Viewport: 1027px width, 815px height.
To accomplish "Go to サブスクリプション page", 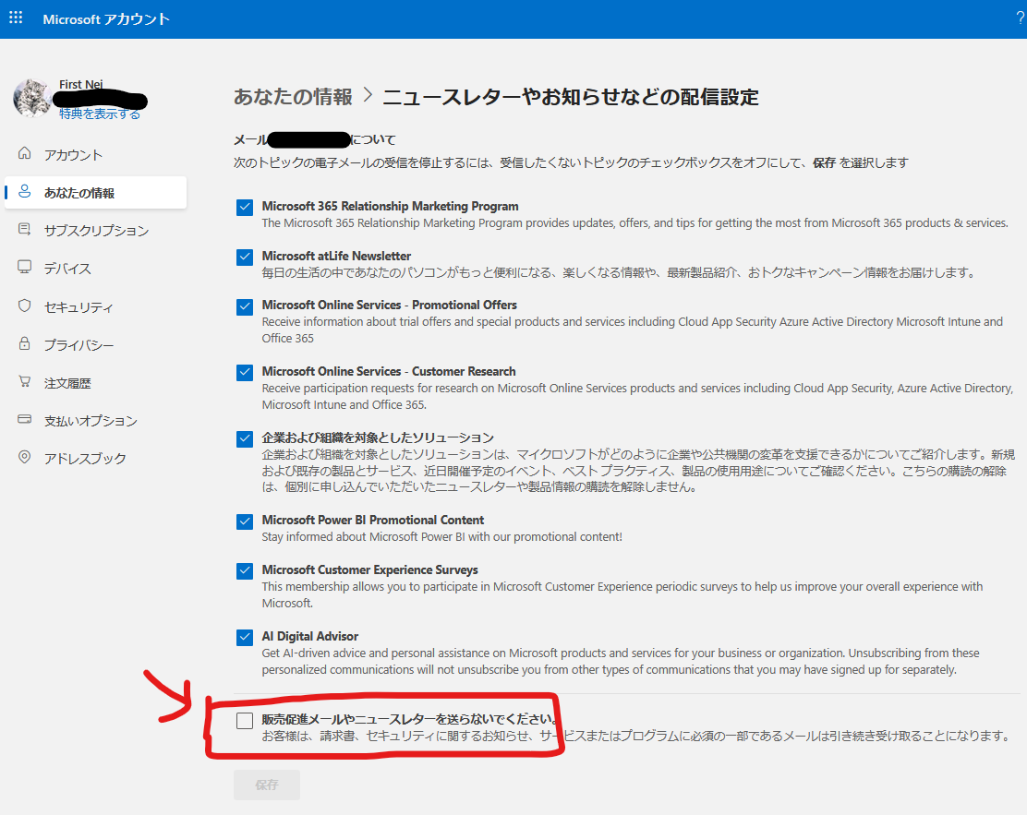I will pos(96,231).
